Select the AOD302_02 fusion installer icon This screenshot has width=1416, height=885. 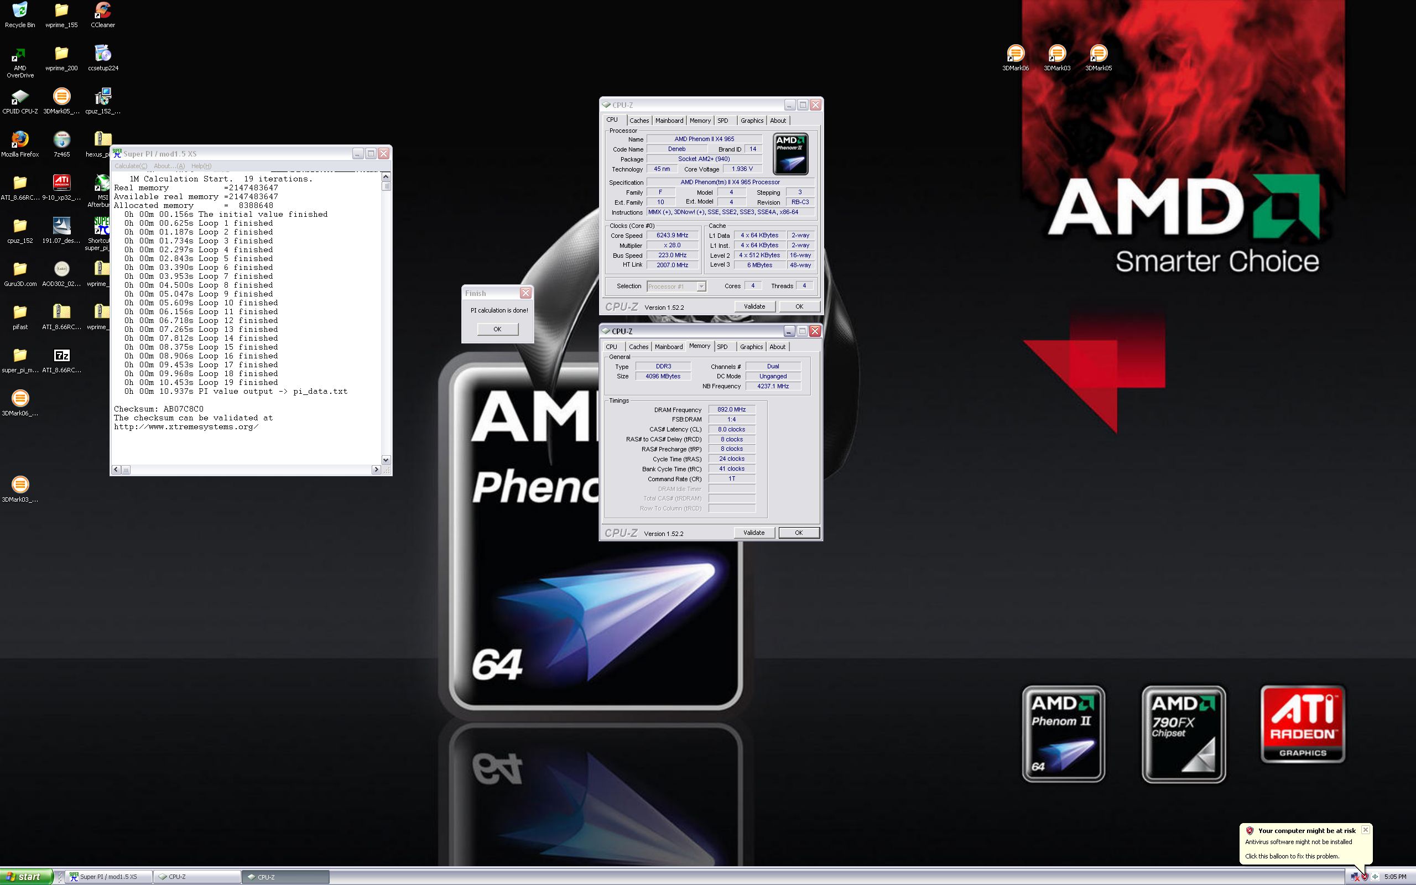(61, 274)
